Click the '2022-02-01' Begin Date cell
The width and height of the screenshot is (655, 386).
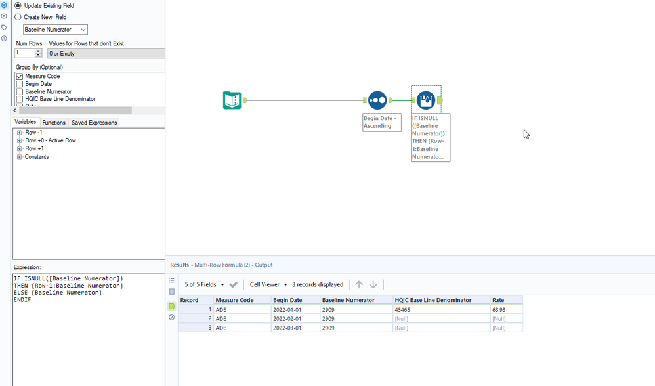[x=296, y=319]
